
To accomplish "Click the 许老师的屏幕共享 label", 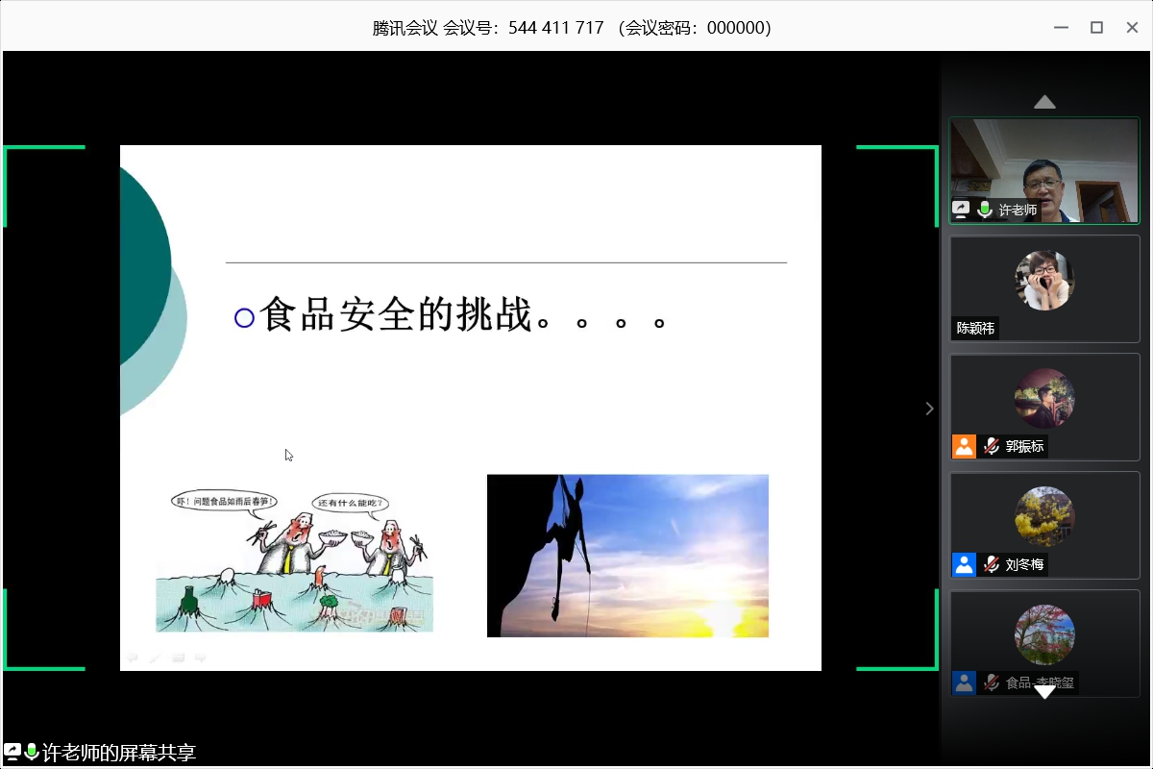I will click(x=119, y=753).
